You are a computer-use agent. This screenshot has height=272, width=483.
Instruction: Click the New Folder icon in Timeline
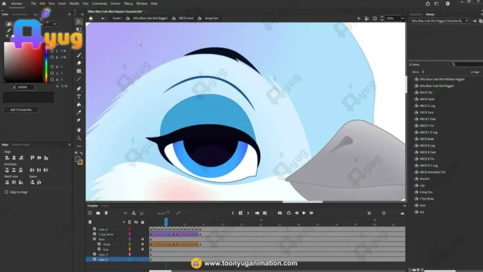pyautogui.click(x=98, y=213)
